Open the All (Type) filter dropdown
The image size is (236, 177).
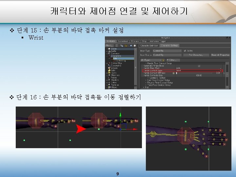click(x=151, y=60)
